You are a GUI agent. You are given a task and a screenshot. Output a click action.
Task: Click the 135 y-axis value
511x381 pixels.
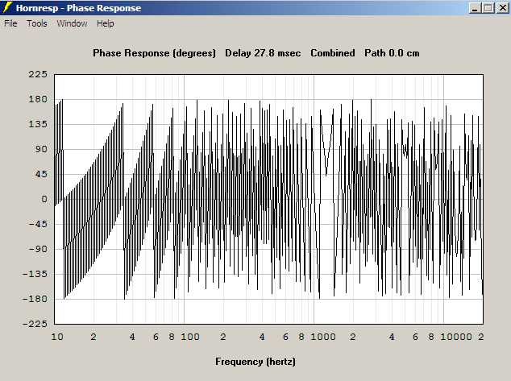38,124
